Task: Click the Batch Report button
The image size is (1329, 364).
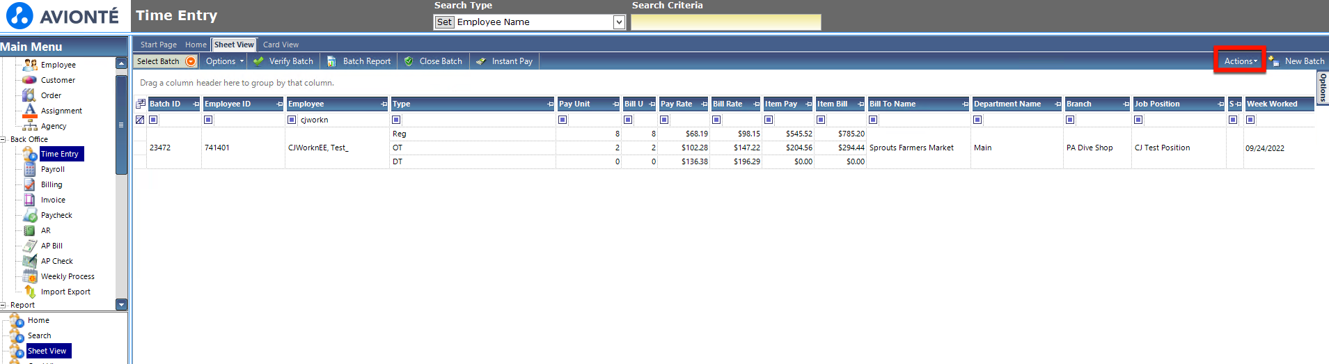Action: coord(359,61)
